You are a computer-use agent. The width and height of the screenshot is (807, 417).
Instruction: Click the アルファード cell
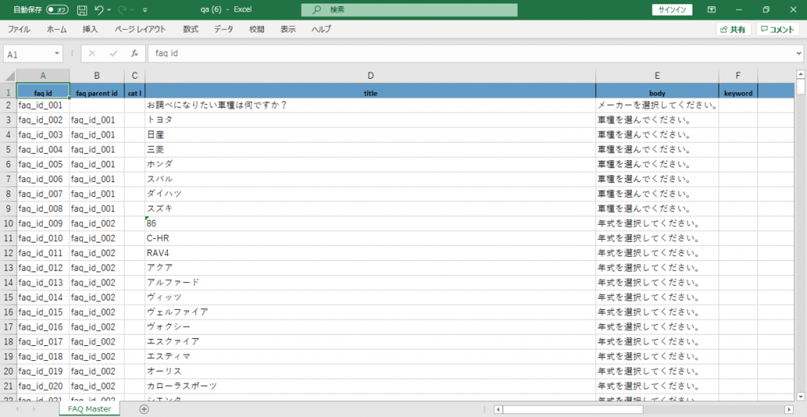(x=370, y=283)
